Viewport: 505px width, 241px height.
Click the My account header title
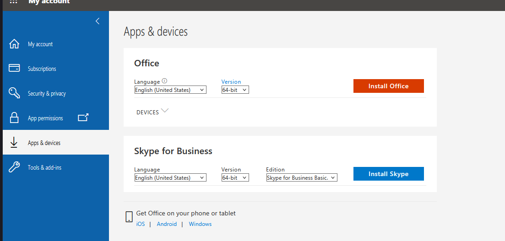coord(49,2)
